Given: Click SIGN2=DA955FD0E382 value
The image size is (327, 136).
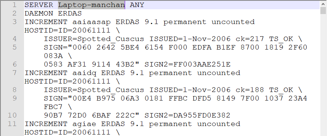Looking at the screenshot, I should coord(187,115).
